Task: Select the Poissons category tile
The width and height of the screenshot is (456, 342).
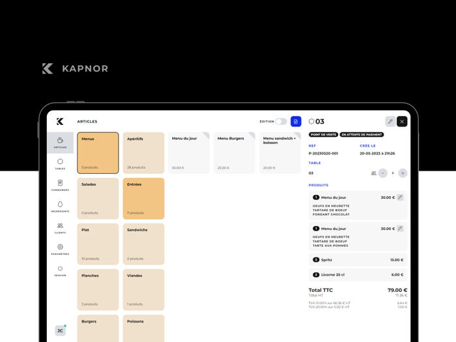Action: (x=144, y=328)
